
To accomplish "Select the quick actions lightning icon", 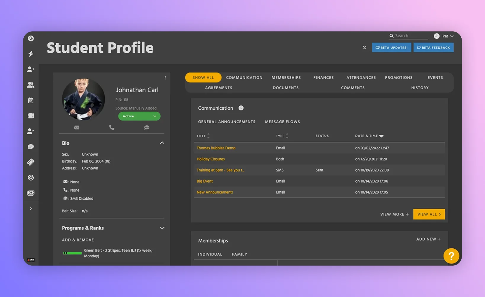I will pos(30,54).
